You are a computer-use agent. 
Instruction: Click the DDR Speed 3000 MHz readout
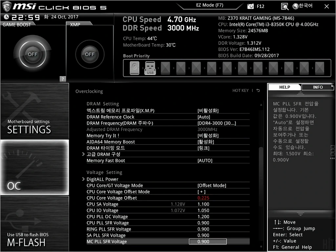click(x=161, y=28)
